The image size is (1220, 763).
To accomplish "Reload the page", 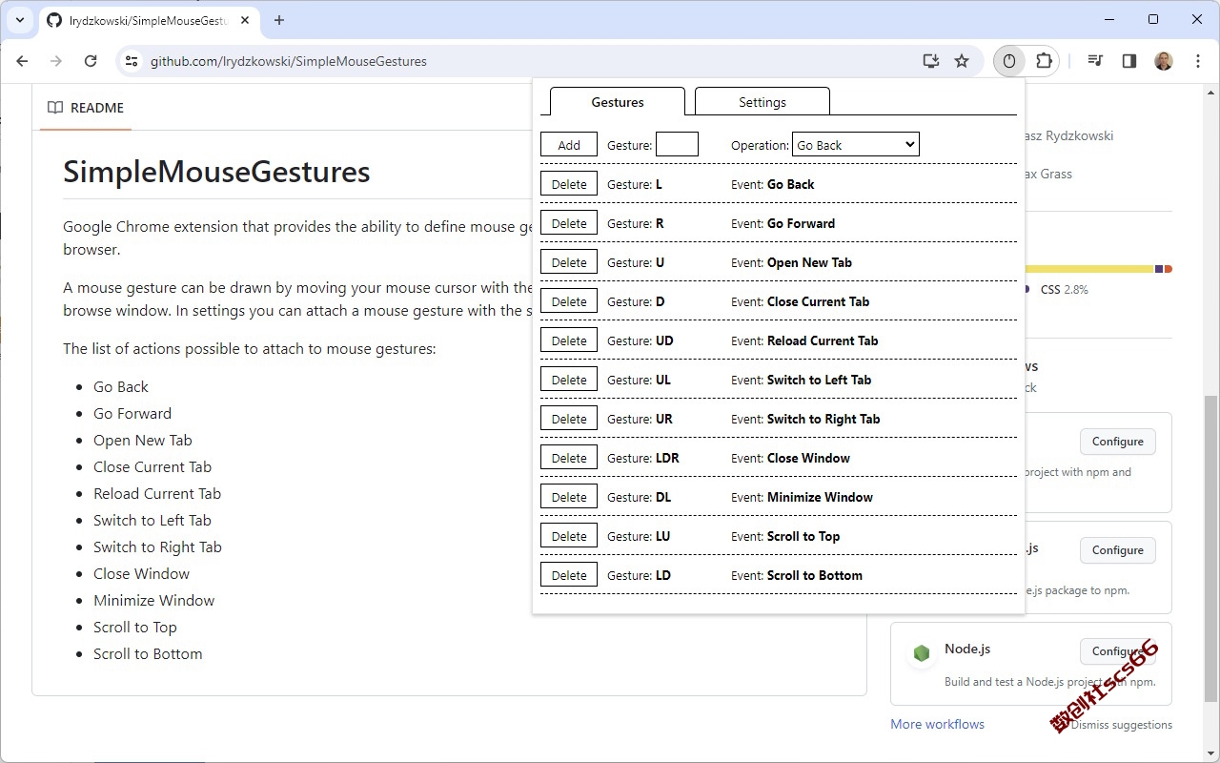I will pyautogui.click(x=91, y=61).
